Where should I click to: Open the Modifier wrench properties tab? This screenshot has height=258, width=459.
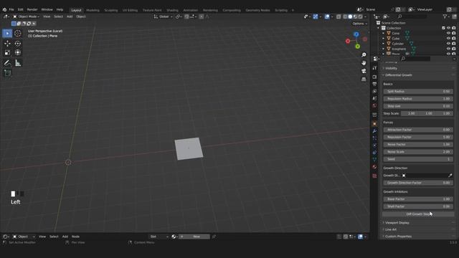click(374, 131)
